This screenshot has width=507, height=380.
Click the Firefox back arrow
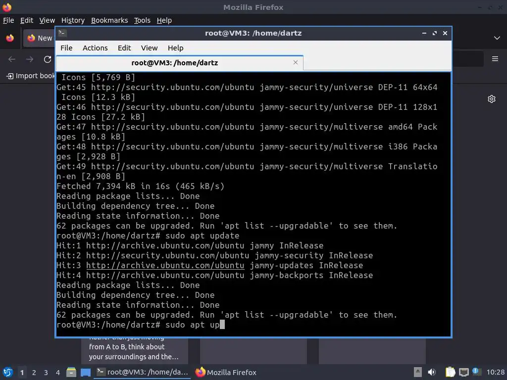12,59
